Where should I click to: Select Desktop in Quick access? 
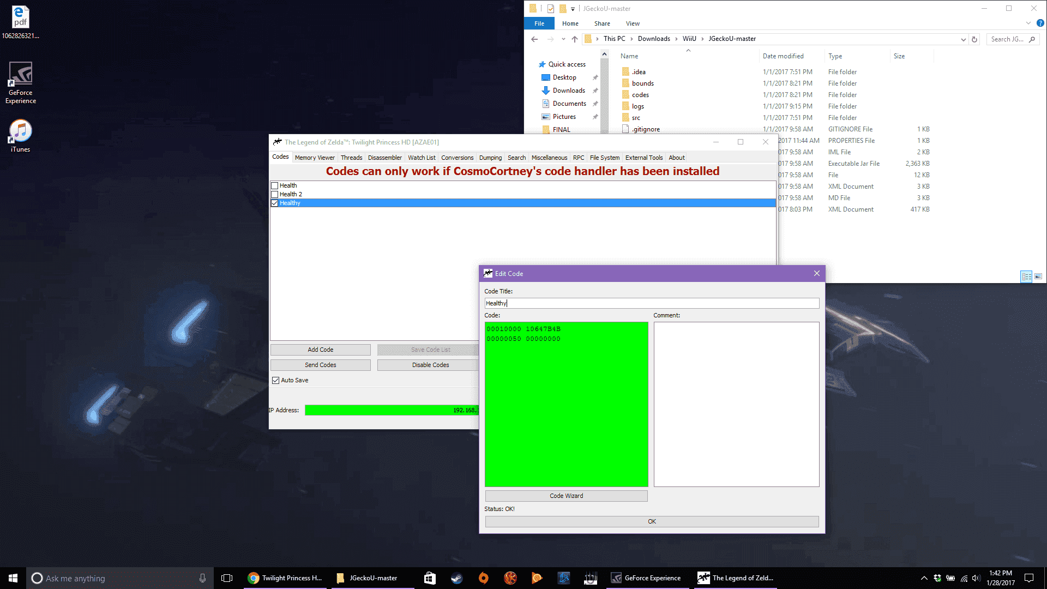(564, 77)
